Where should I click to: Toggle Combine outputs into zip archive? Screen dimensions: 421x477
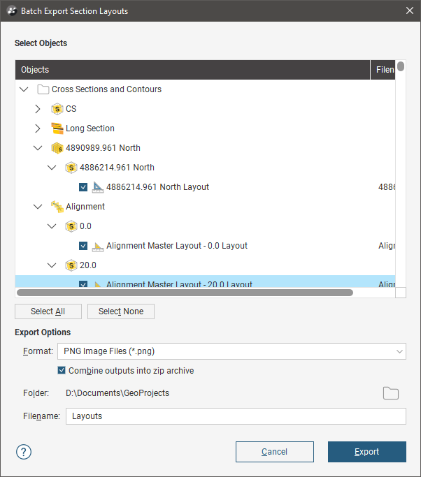[x=62, y=371]
